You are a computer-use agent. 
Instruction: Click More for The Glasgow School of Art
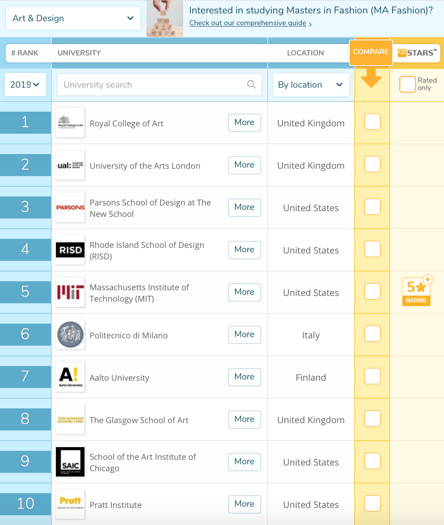click(x=244, y=419)
